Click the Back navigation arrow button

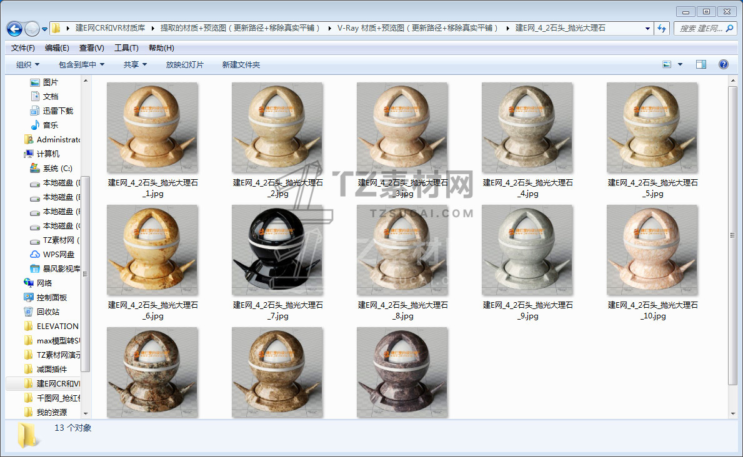coord(14,29)
